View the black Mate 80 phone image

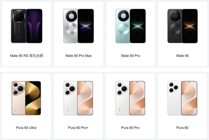[182, 26]
